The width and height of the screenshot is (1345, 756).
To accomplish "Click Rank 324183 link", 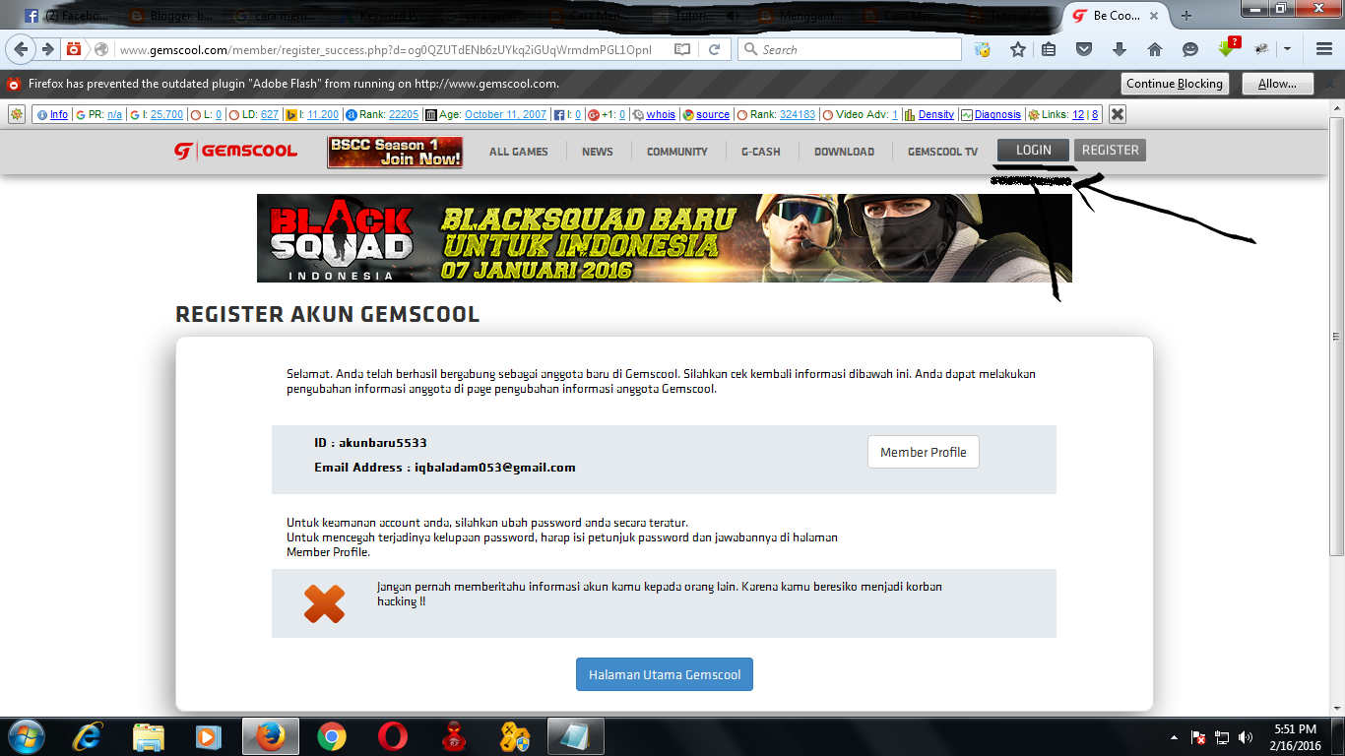I will [798, 114].
